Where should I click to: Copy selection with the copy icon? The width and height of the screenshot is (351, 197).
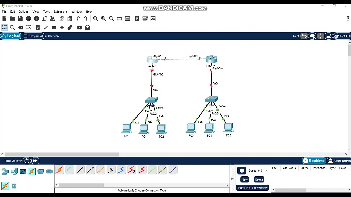click(x=62, y=19)
